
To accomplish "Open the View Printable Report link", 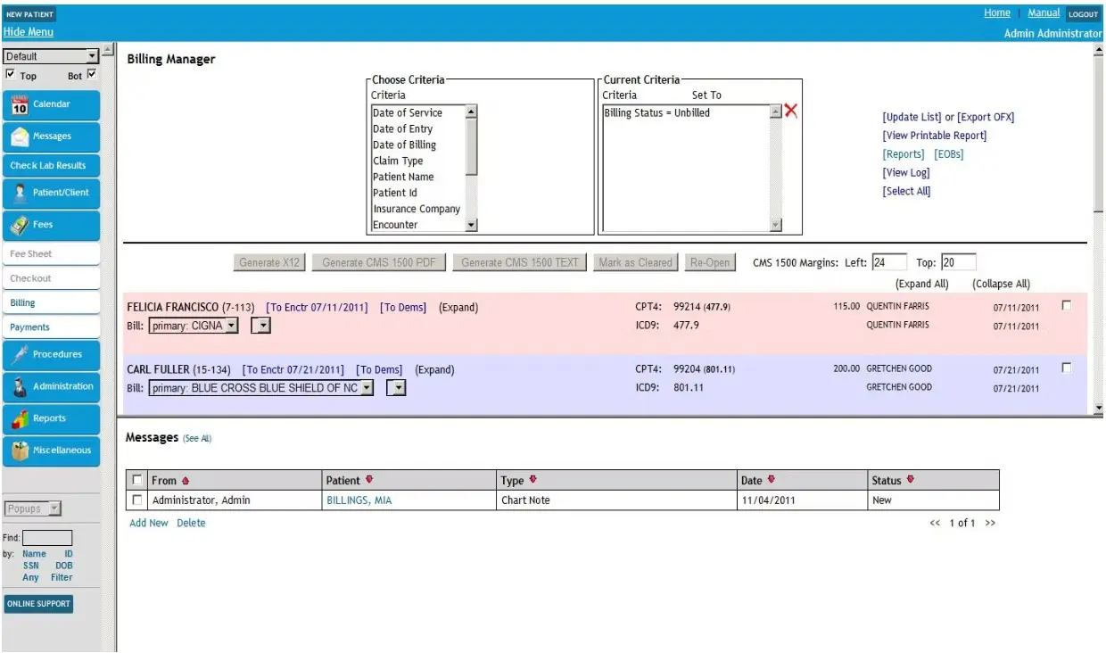I will pos(934,135).
